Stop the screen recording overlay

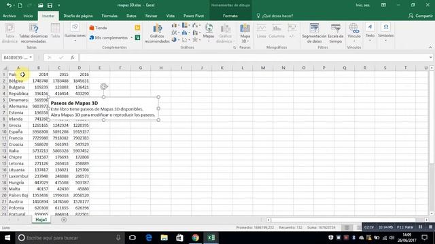pyautogui.click(x=430, y=227)
